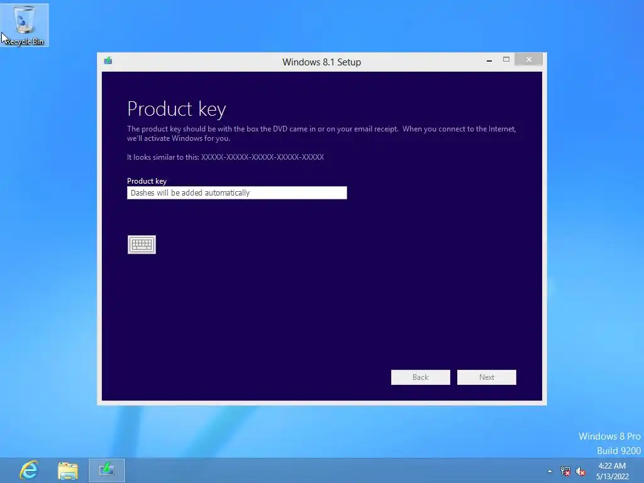This screenshot has height=483, width=644.
Task: Click the Windows Setup taskbar icon
Action: (x=107, y=470)
